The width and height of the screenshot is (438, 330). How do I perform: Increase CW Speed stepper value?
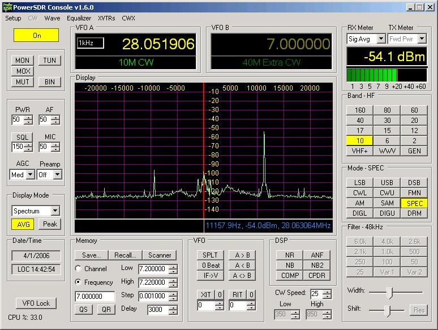click(x=327, y=292)
